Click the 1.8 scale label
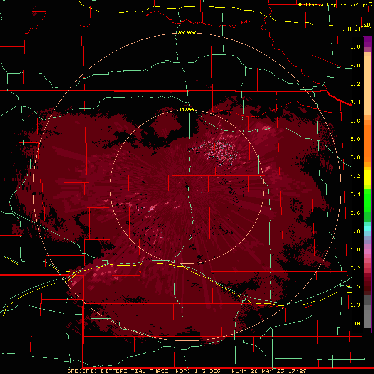The image size is (374, 374). (x=355, y=231)
